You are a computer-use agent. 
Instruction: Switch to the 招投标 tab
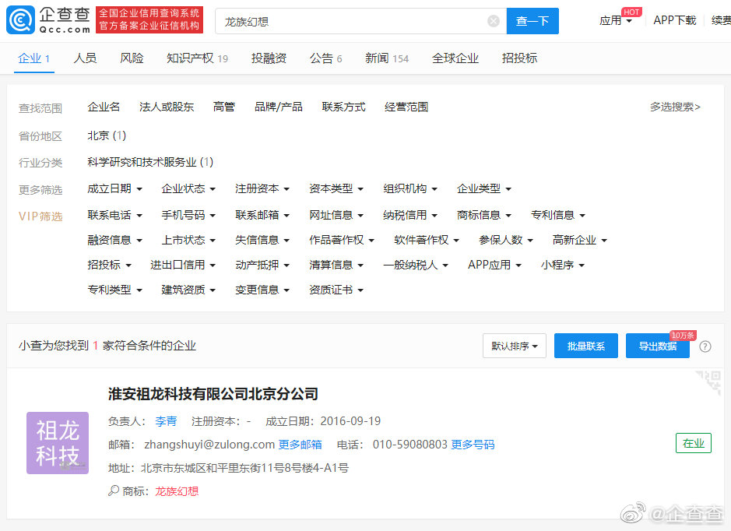pos(519,58)
